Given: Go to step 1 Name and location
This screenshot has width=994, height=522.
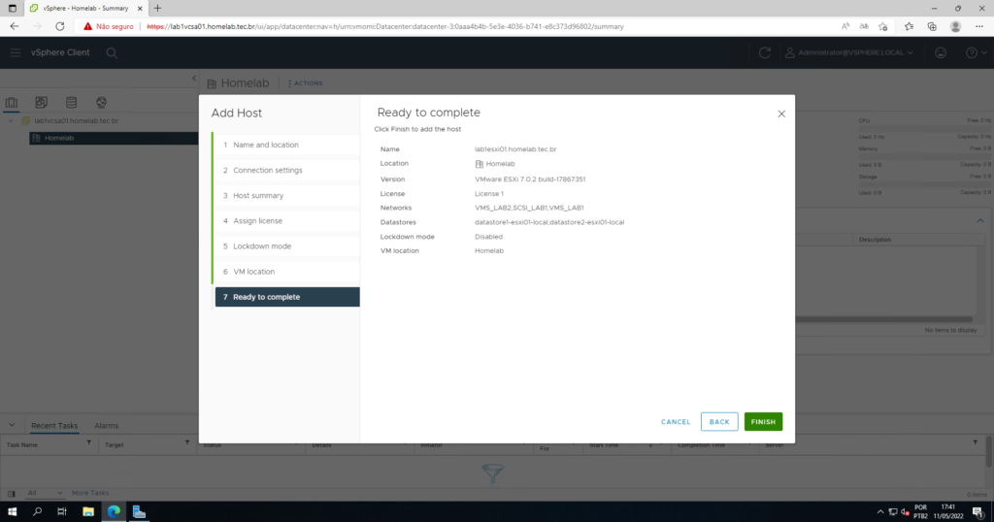Looking at the screenshot, I should [x=286, y=146].
